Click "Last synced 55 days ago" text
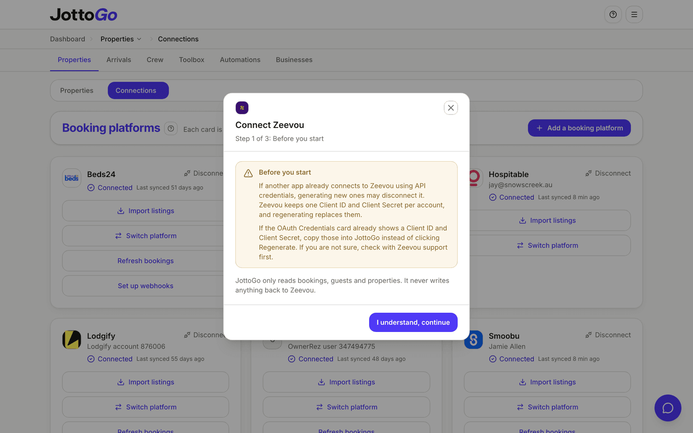The height and width of the screenshot is (433, 693). [x=170, y=359]
